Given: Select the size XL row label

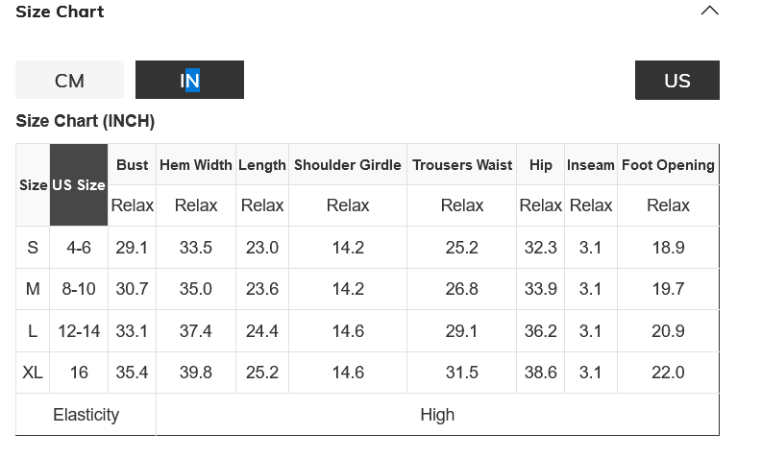Looking at the screenshot, I should tap(33, 373).
